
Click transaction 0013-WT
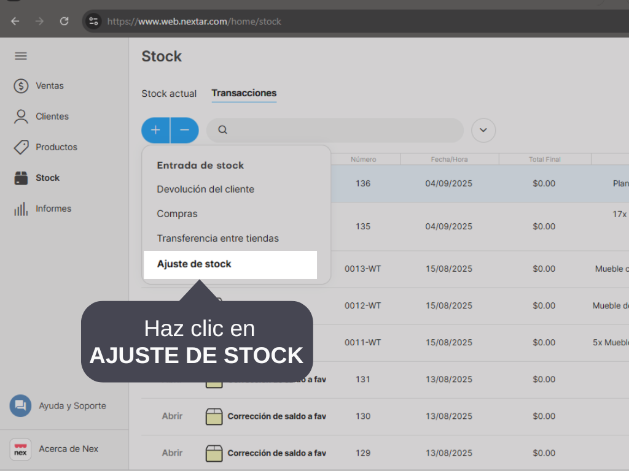click(362, 269)
